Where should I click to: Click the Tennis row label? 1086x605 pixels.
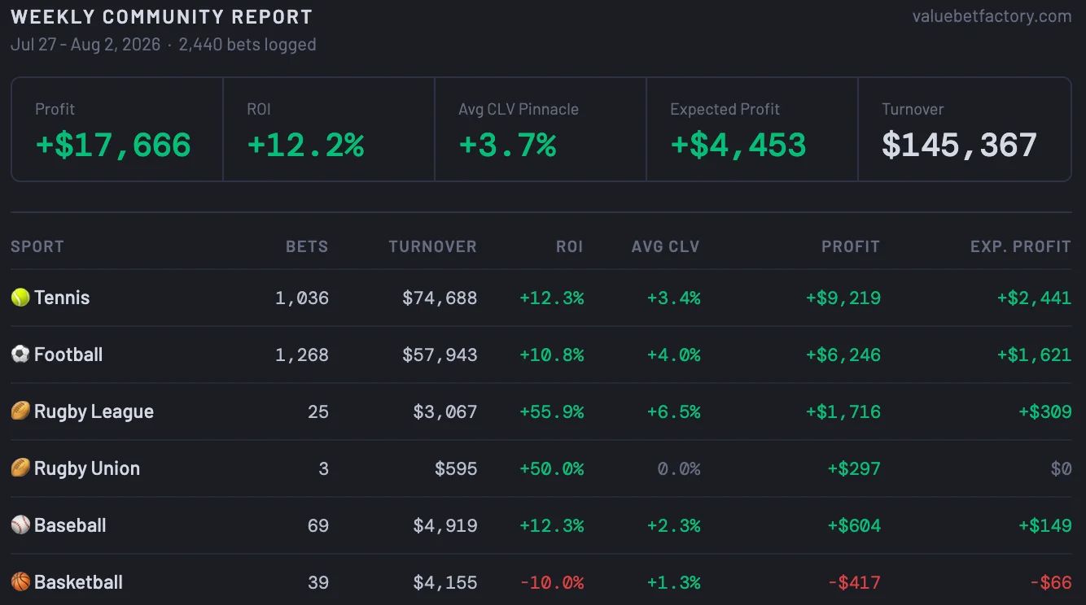(x=62, y=298)
